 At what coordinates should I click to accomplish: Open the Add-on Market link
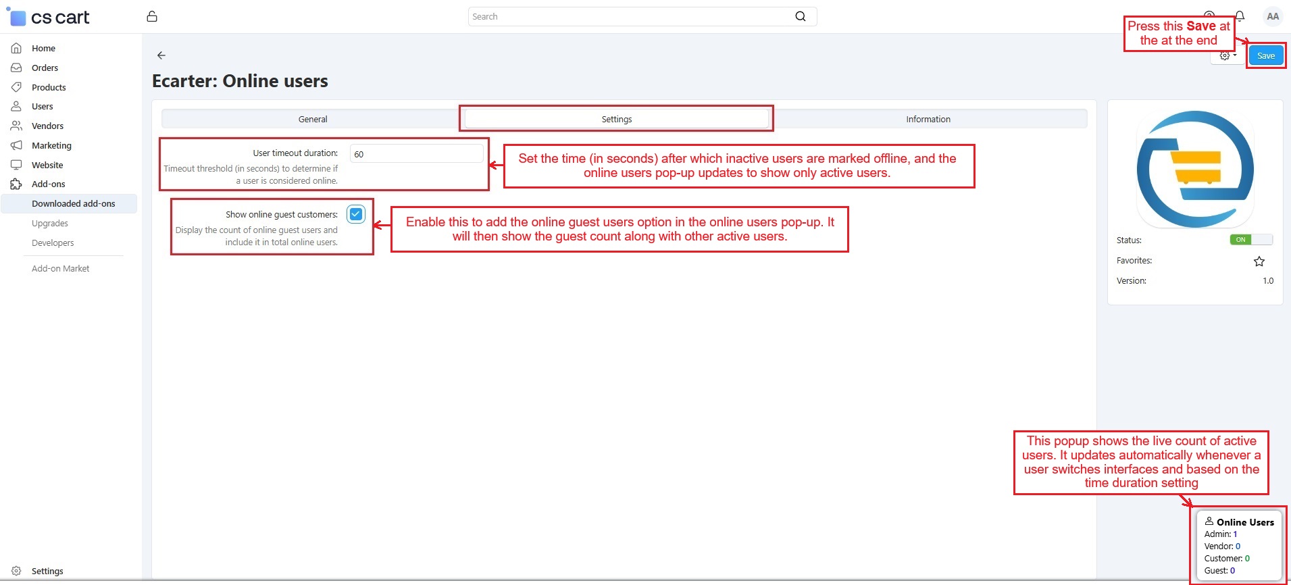coord(60,268)
